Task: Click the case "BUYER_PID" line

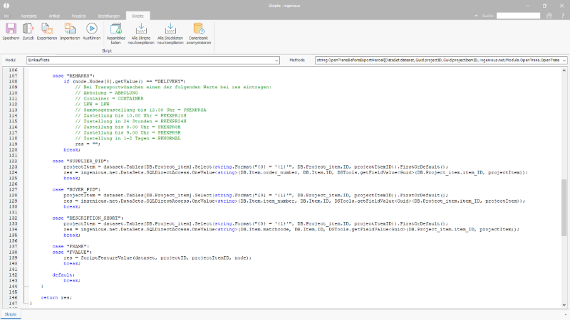Action: 76,189
